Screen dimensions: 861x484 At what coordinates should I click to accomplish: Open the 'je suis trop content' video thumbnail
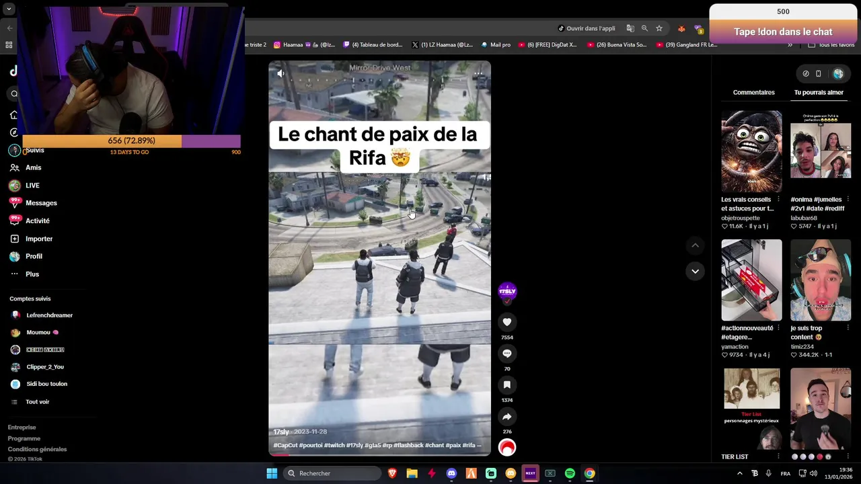[821, 280]
